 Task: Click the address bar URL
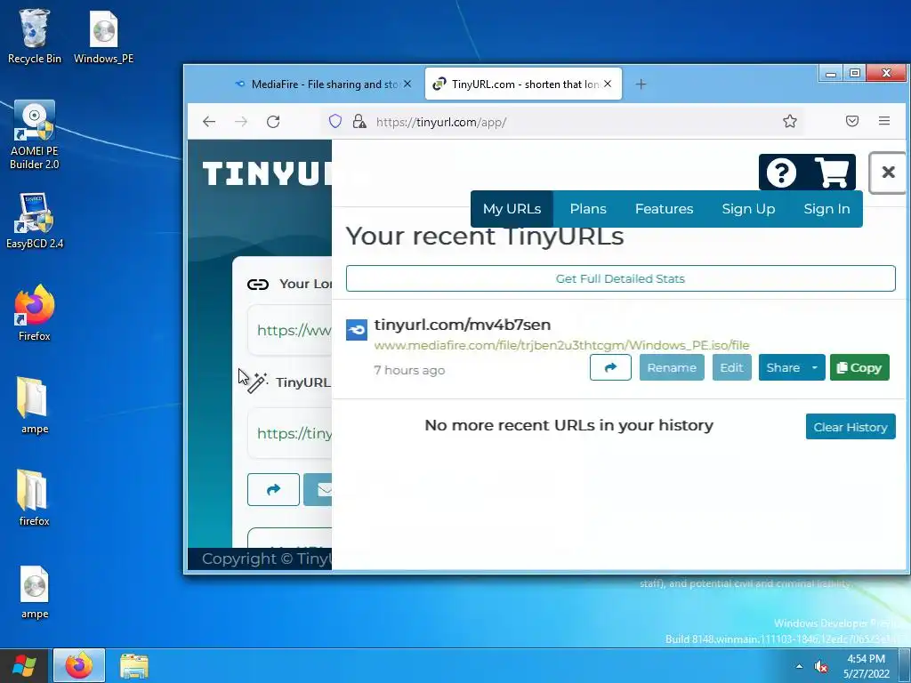441,122
